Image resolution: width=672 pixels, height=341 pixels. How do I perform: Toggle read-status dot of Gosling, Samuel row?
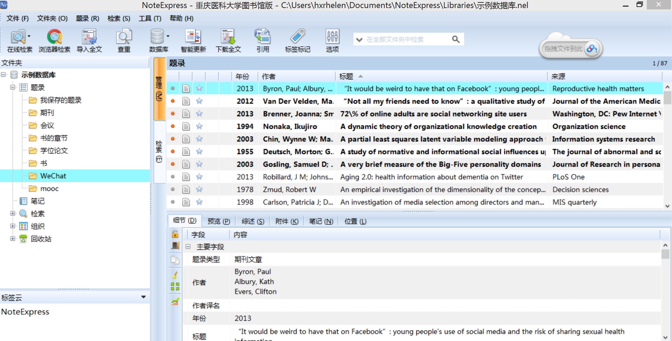pyautogui.click(x=173, y=164)
